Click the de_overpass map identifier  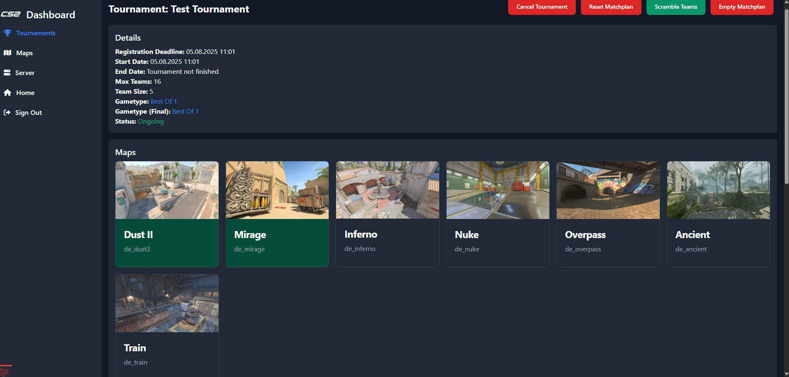point(583,249)
